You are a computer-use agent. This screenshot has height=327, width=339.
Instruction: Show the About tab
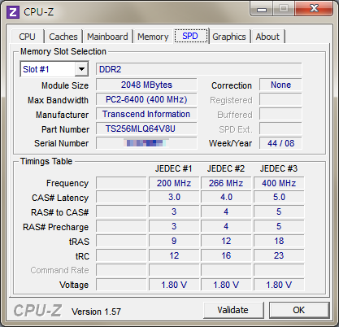[x=267, y=37]
